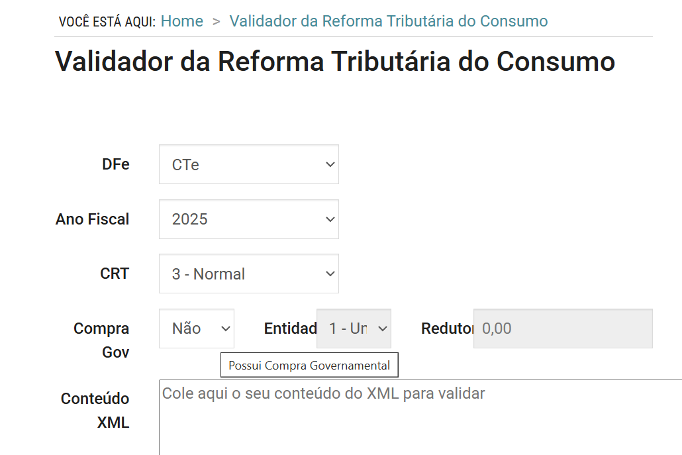The image size is (682, 455).
Task: Click the breadcrumb separator arrow
Action: [x=216, y=21]
